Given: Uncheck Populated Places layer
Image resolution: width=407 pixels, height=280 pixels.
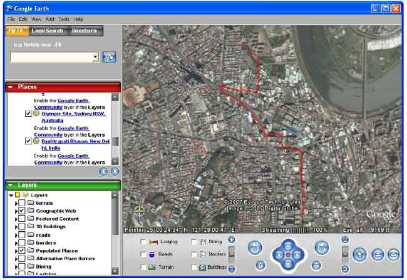Looking at the screenshot, I should click(x=22, y=251).
